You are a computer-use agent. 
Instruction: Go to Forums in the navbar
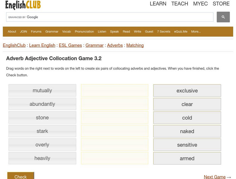coord(36,32)
